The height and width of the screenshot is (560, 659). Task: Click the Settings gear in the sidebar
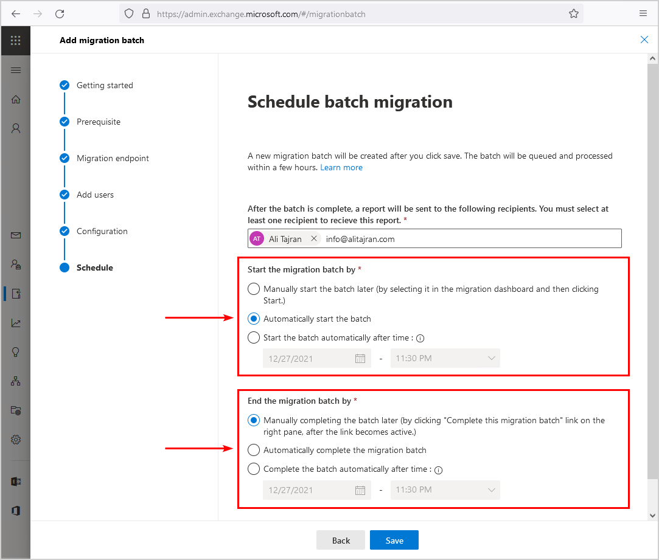tap(15, 440)
